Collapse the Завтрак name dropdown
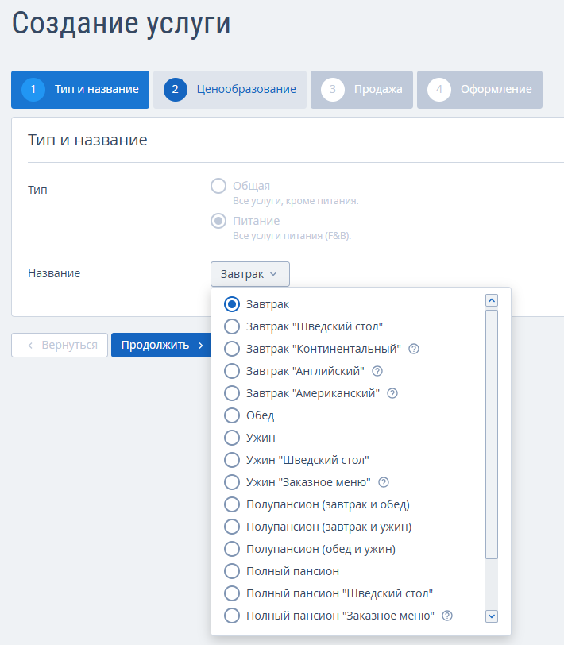 click(x=250, y=274)
